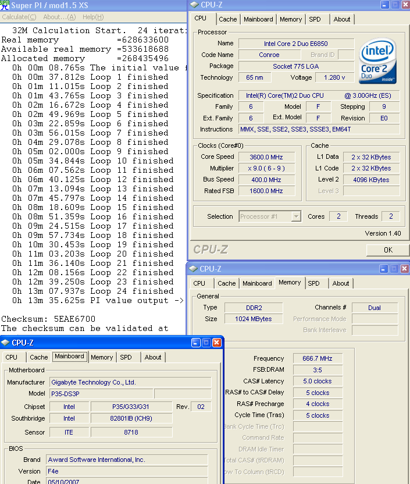Screen dimensions: 410x484
Task: Click the motherboard Model field P35-DS3P
Action: pos(102,394)
